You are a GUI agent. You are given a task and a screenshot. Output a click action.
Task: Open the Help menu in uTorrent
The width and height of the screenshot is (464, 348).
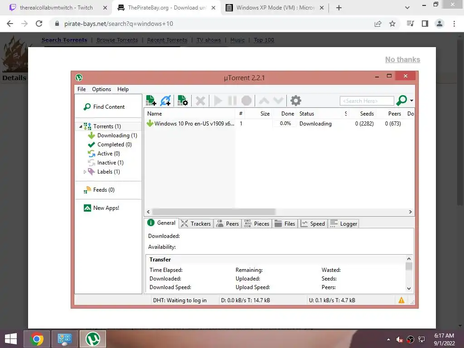tap(123, 89)
